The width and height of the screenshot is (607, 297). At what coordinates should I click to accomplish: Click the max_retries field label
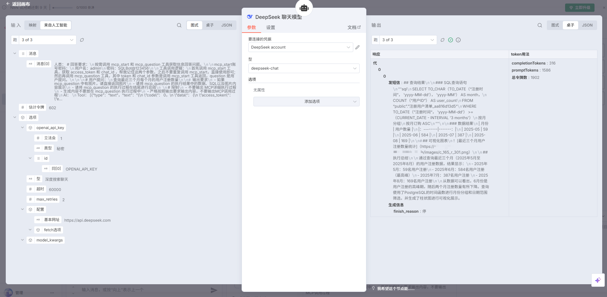[47, 199]
